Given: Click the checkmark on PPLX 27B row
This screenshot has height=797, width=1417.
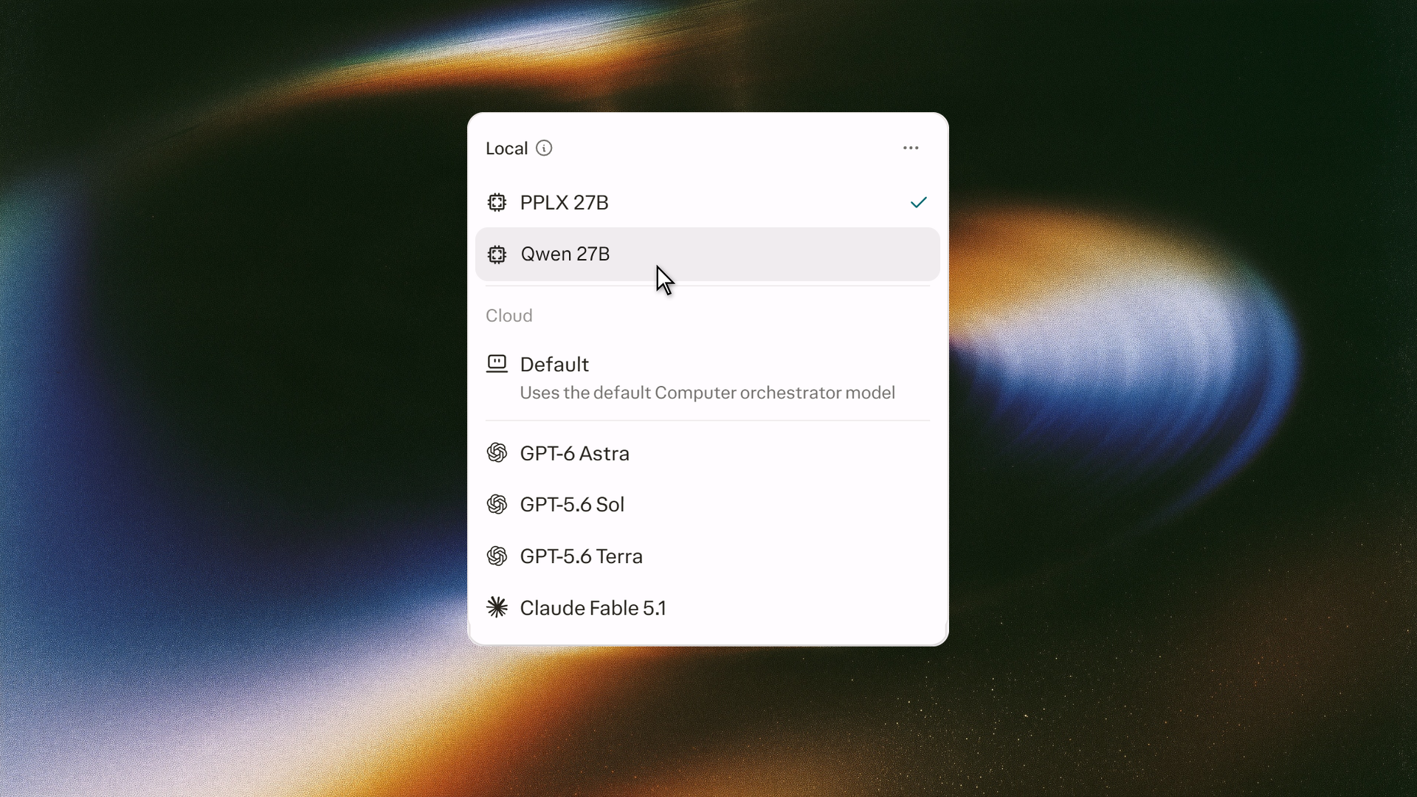Looking at the screenshot, I should [x=918, y=202].
